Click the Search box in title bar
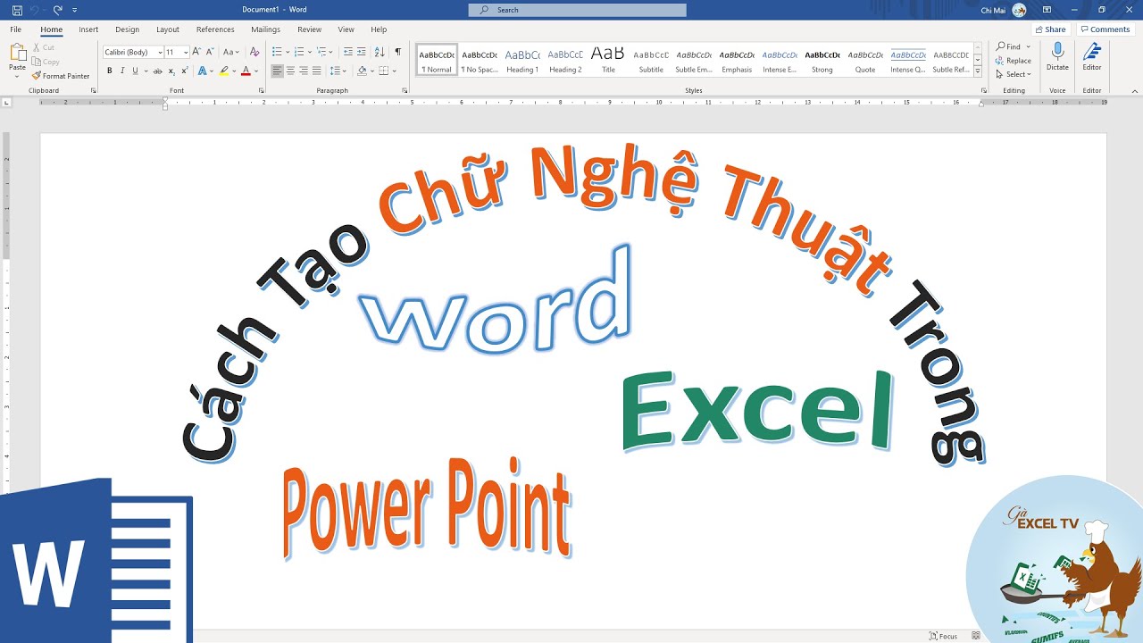The image size is (1143, 643). 578,10
